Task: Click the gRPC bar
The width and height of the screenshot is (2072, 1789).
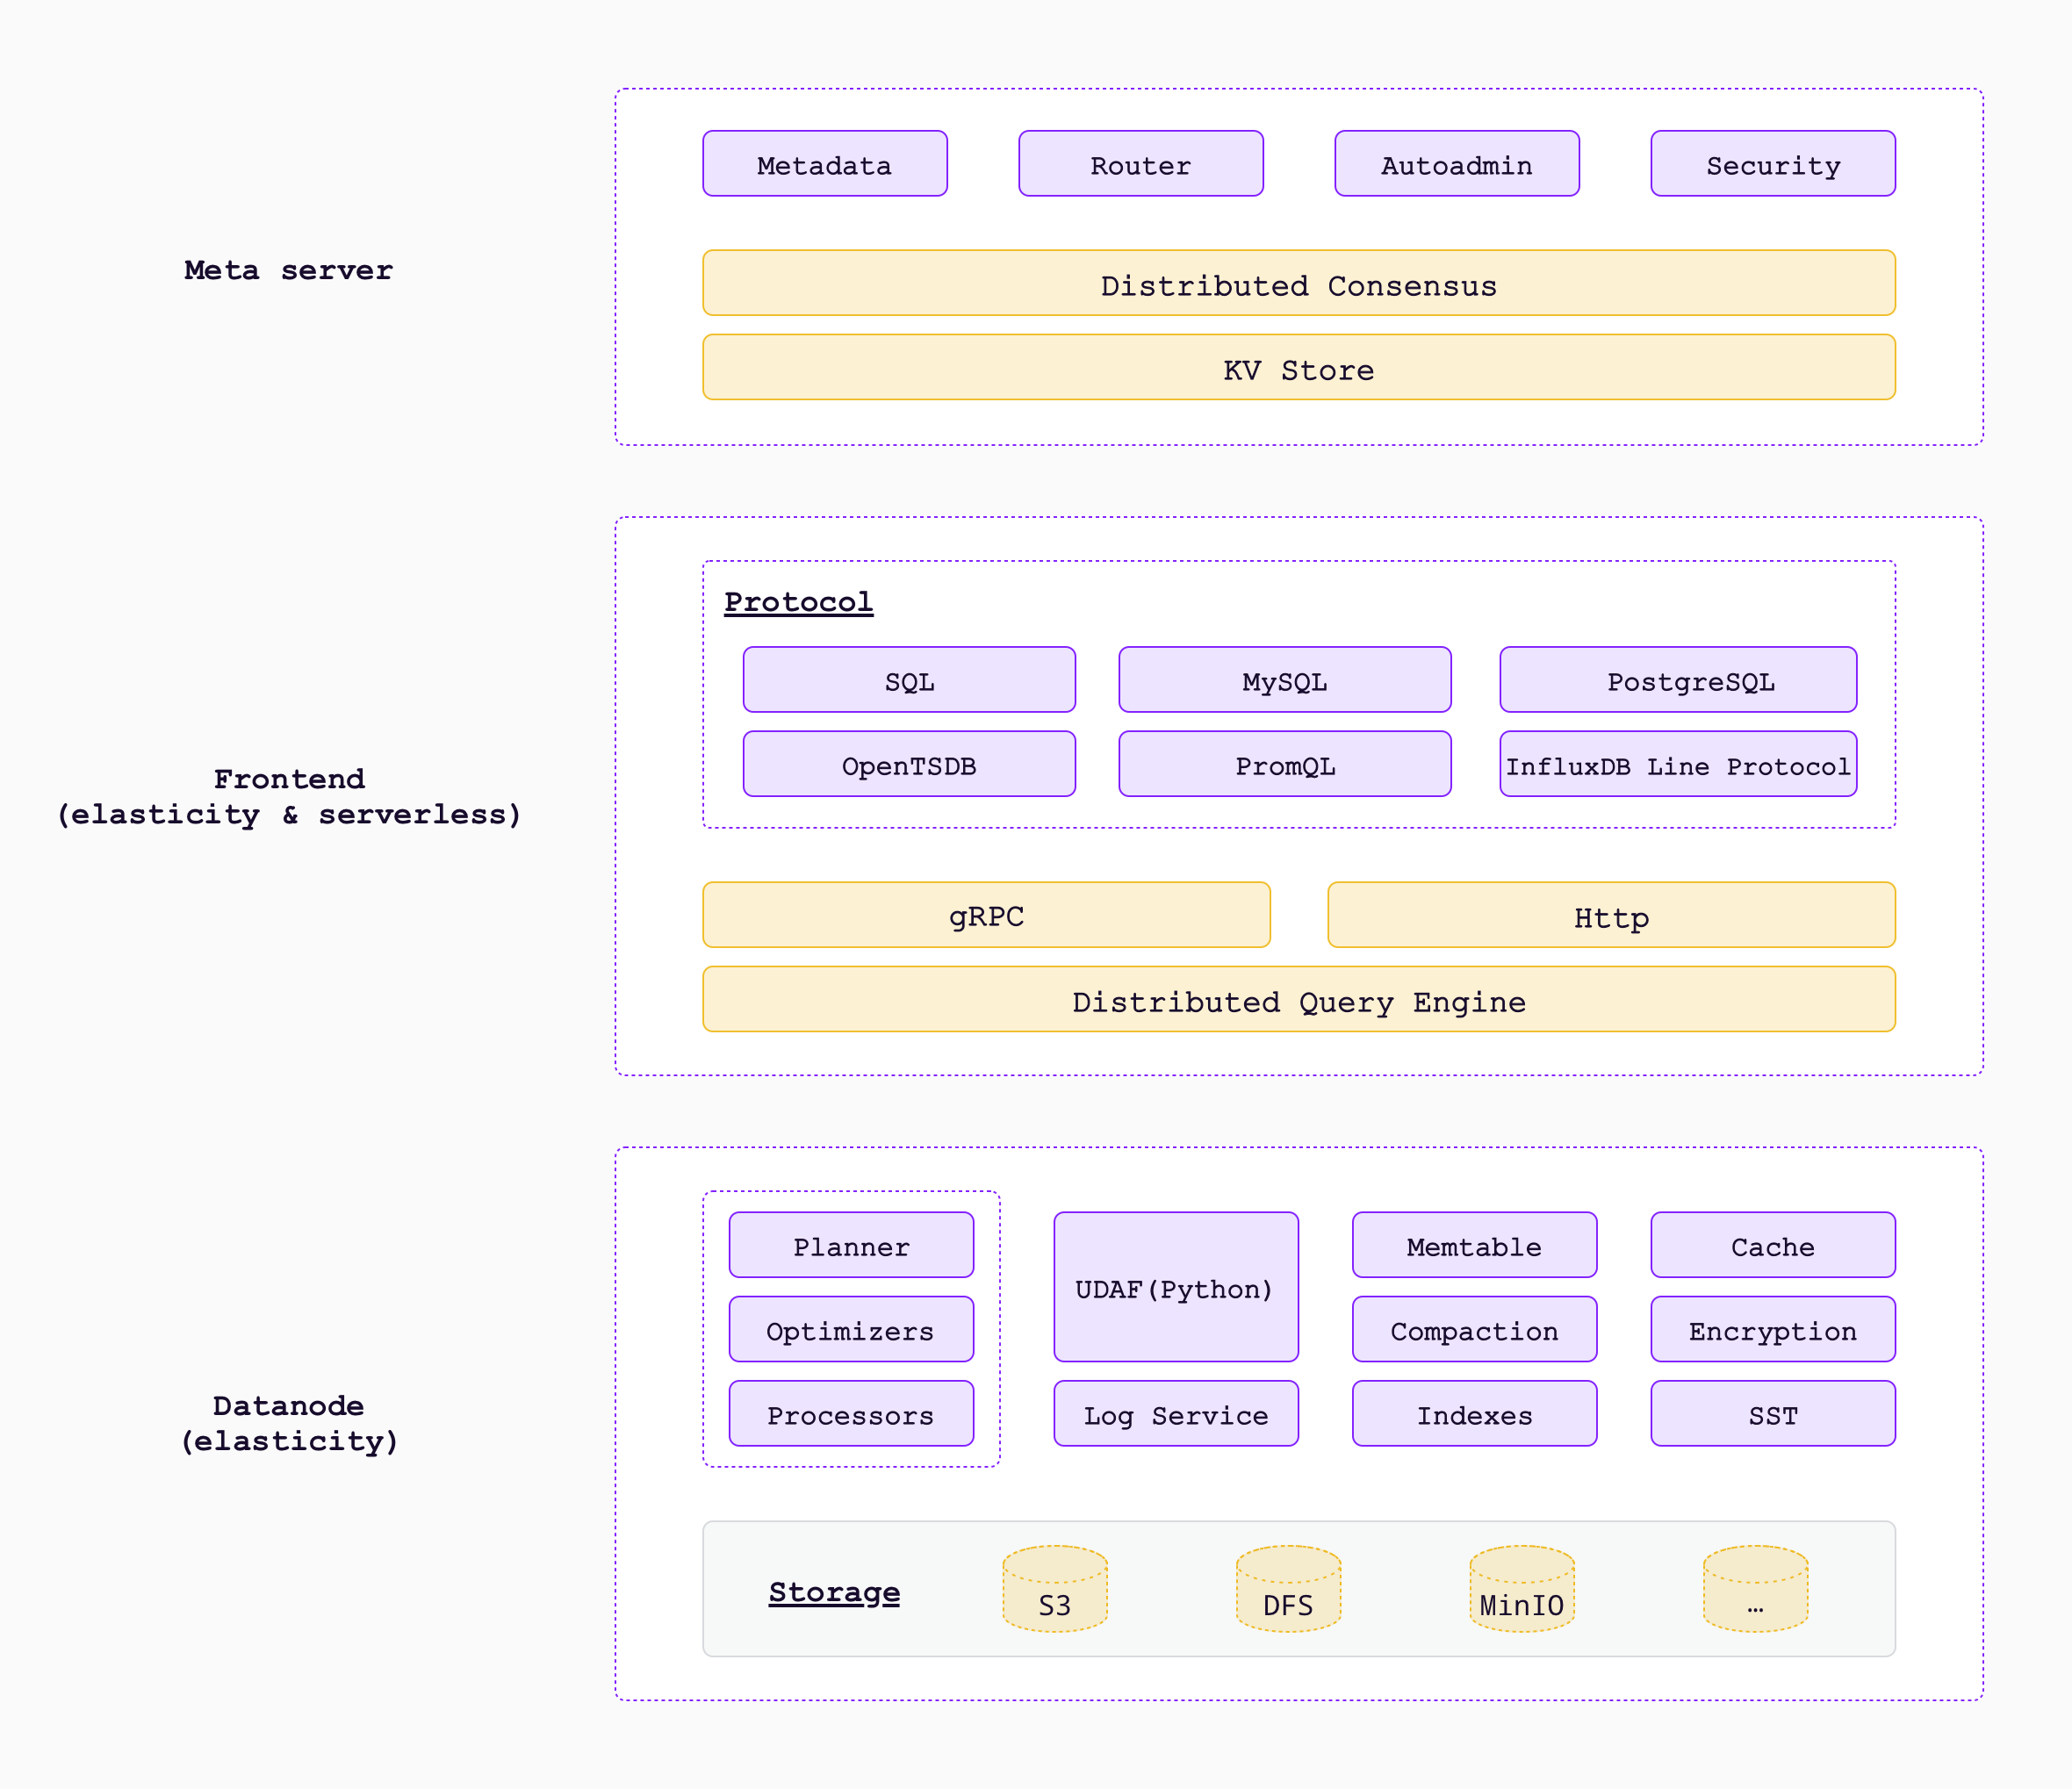Action: coord(986,915)
